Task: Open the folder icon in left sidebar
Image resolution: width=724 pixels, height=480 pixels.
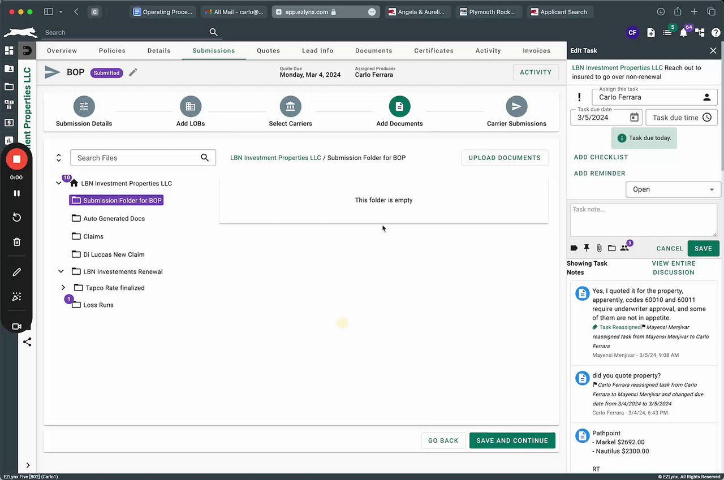Action: coord(9,87)
